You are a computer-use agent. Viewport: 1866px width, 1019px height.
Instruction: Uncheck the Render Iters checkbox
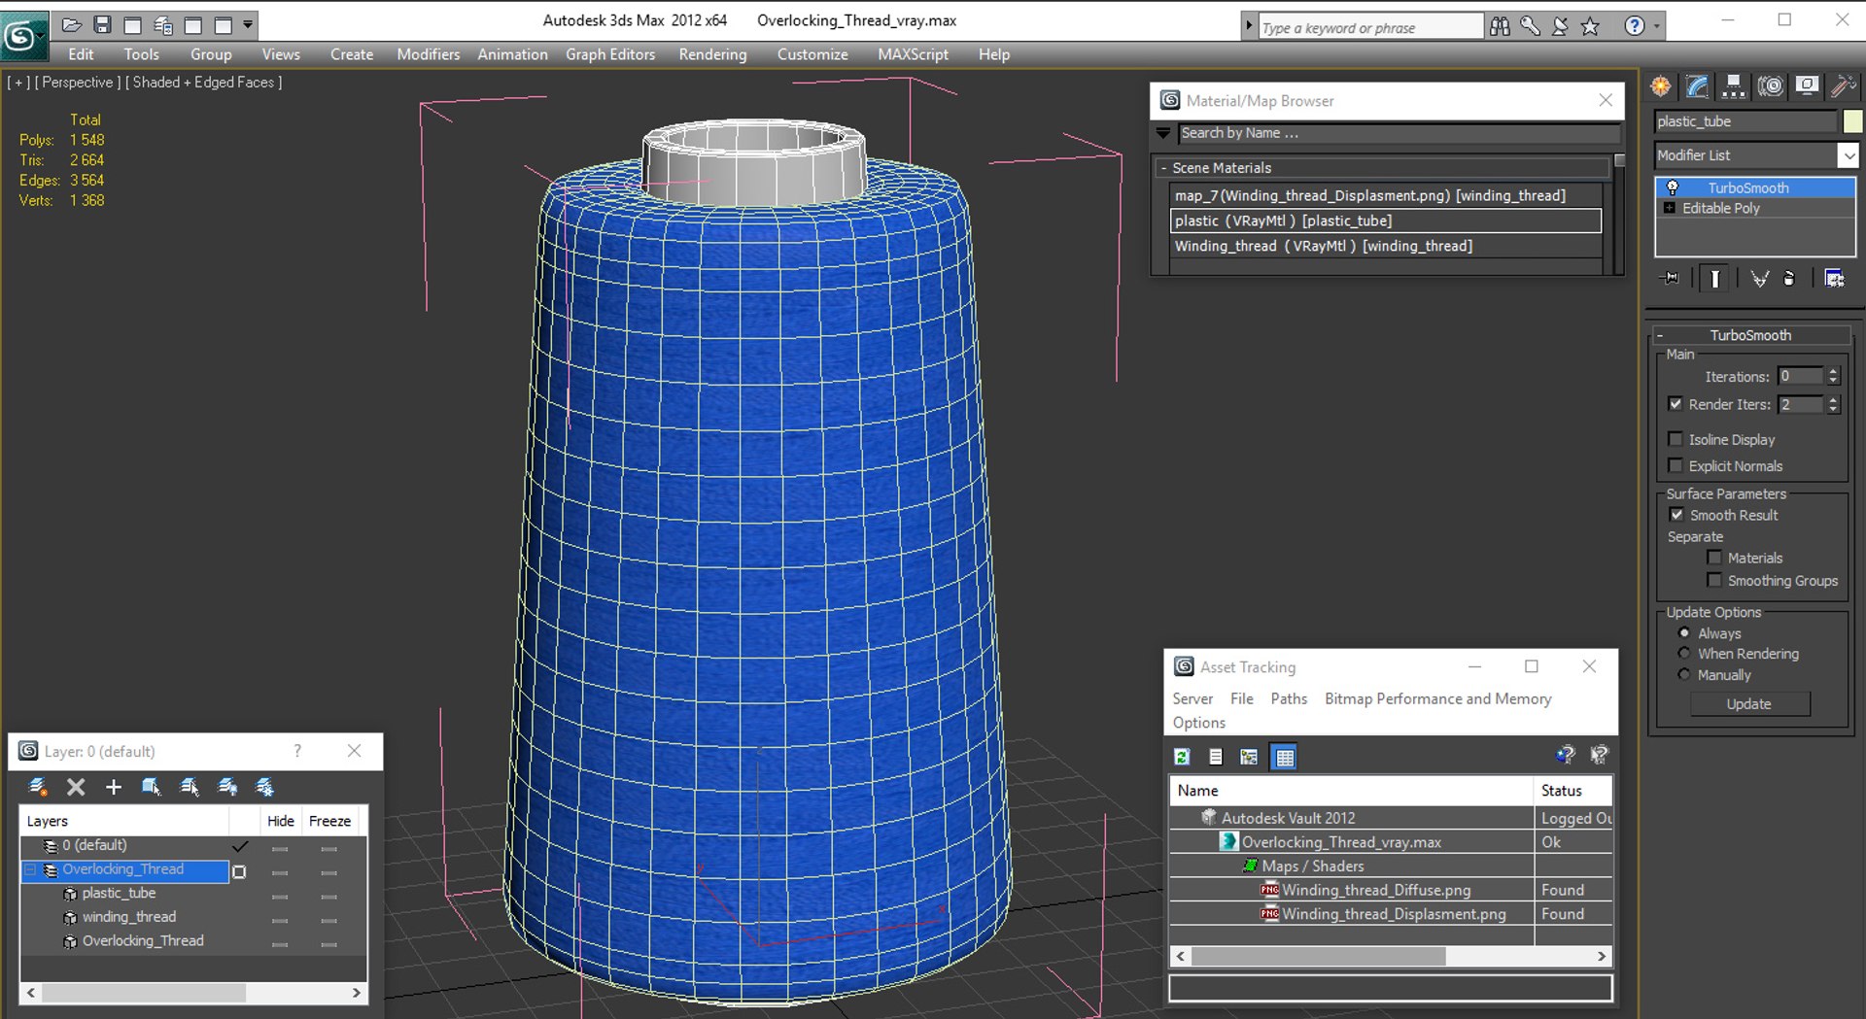(1676, 404)
